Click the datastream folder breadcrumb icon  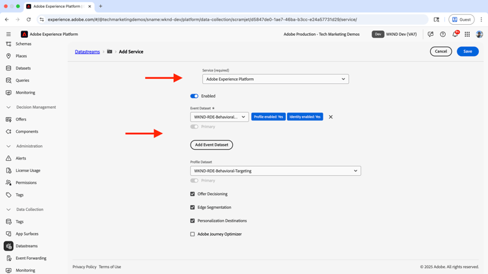click(109, 51)
